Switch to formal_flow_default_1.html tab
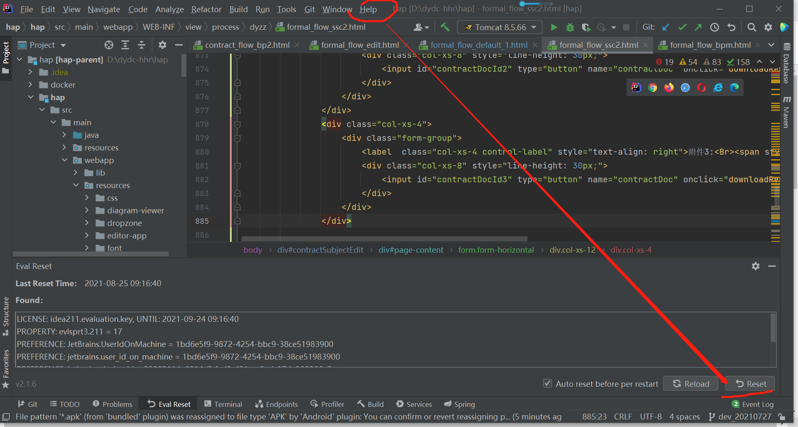This screenshot has width=798, height=427. [x=478, y=45]
